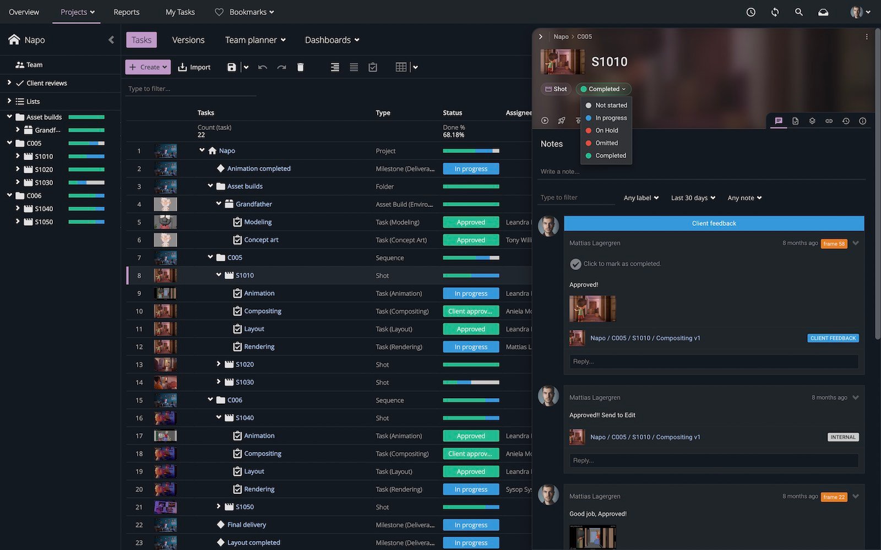This screenshot has height=550, width=881.
Task: Select the On Hold status option
Action: (606, 130)
